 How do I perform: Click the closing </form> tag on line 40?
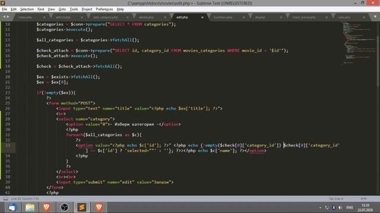(55, 188)
